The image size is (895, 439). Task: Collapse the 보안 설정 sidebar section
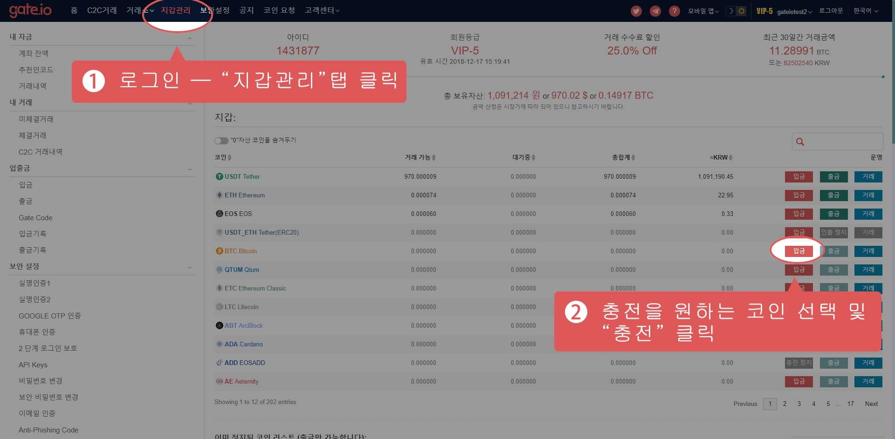190,267
